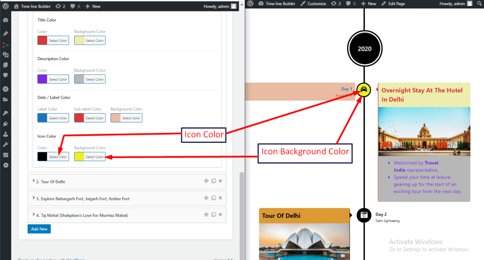This screenshot has width=484, height=260.
Task: Open the '+ New' menu in left admin bar
Action: coord(93,7)
